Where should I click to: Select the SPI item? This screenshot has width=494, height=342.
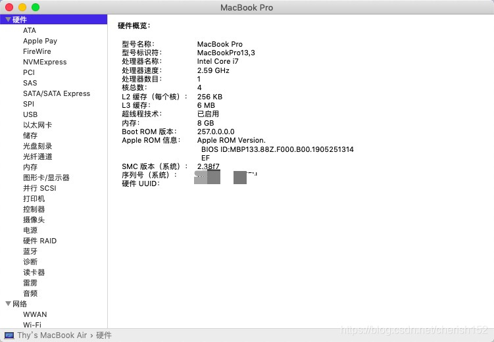point(28,104)
